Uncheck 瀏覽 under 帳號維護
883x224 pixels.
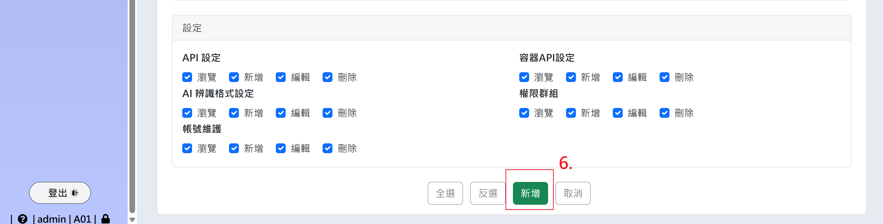pos(187,148)
